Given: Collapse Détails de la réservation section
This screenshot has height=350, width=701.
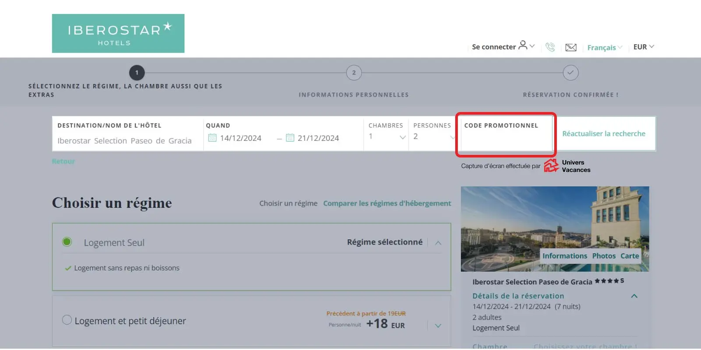Looking at the screenshot, I should pos(634,296).
